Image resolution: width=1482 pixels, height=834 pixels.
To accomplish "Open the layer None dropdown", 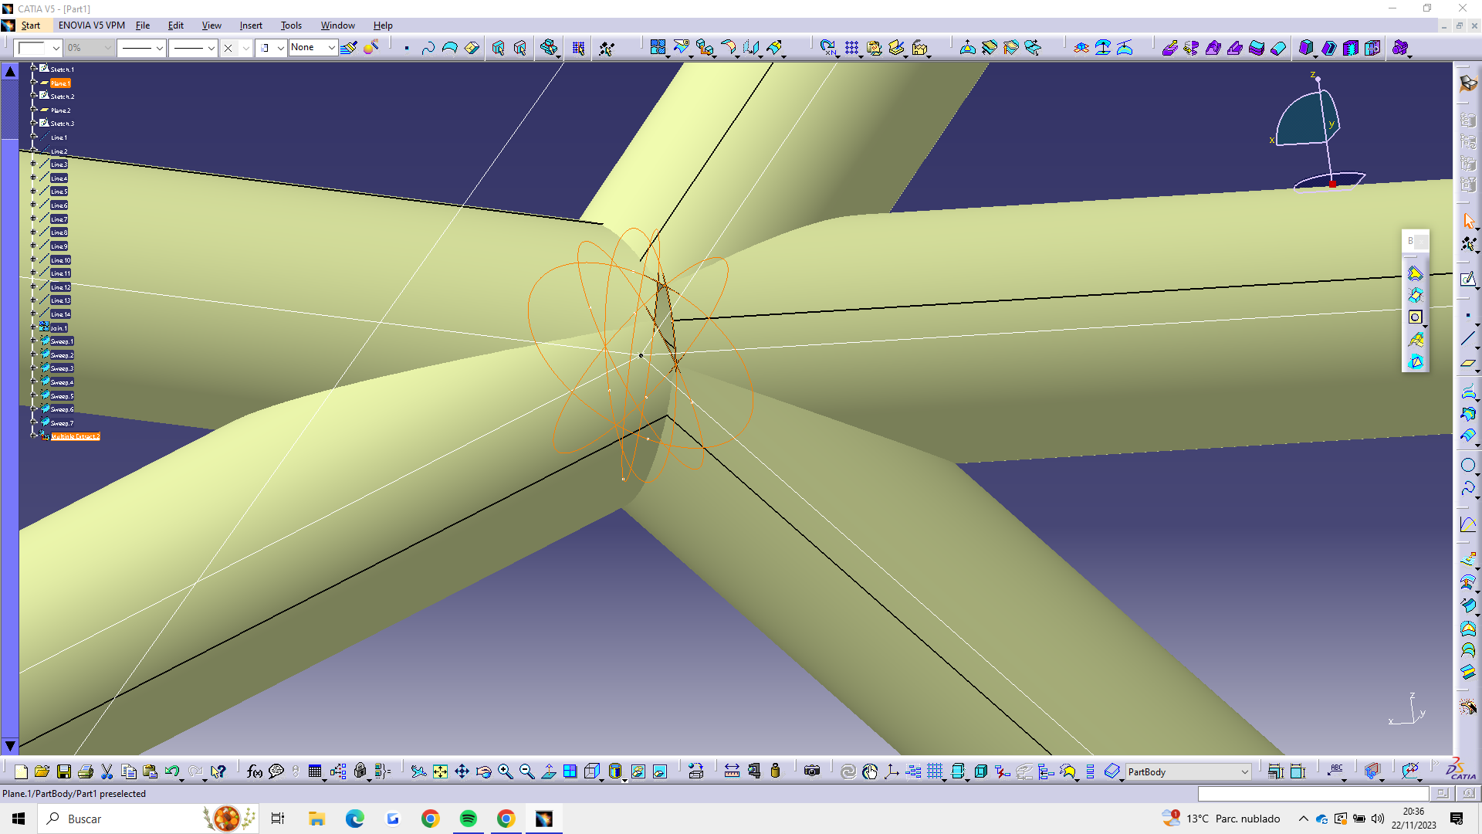I will (x=331, y=48).
